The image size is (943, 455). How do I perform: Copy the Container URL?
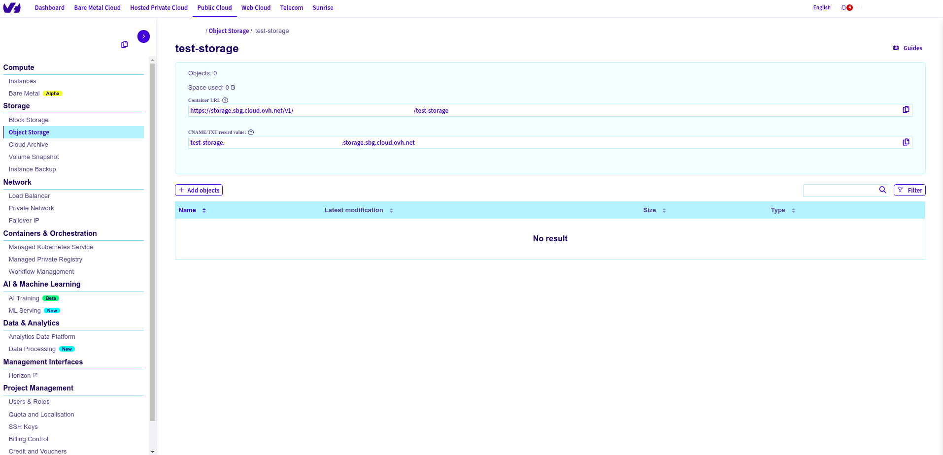click(x=906, y=110)
